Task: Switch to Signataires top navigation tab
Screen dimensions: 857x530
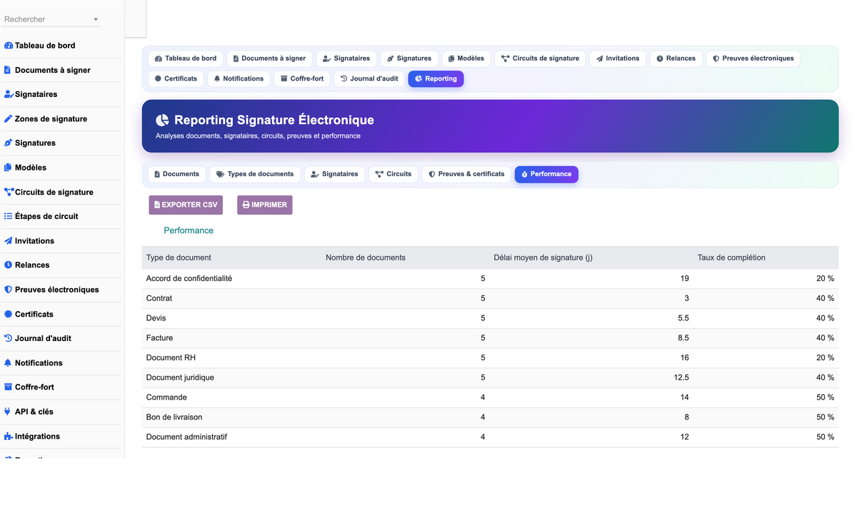Action: pos(346,58)
